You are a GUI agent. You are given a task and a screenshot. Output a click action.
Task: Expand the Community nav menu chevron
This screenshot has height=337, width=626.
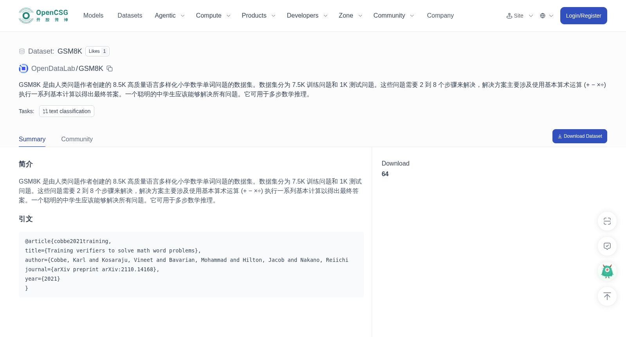(412, 16)
